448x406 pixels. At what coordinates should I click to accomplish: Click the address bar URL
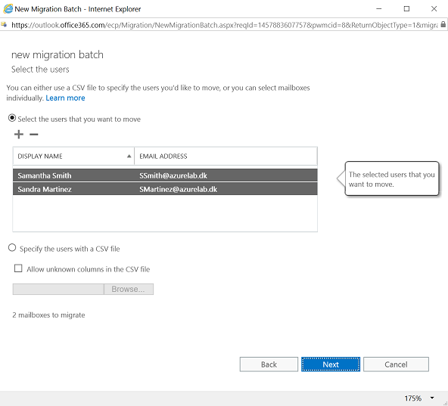[x=224, y=25]
